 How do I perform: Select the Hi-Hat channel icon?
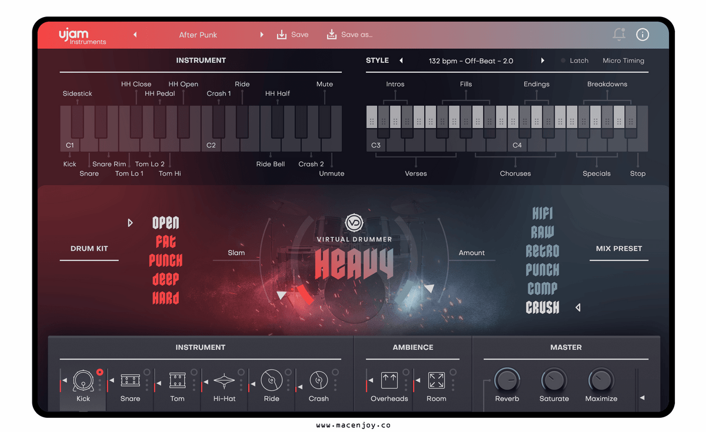click(224, 381)
